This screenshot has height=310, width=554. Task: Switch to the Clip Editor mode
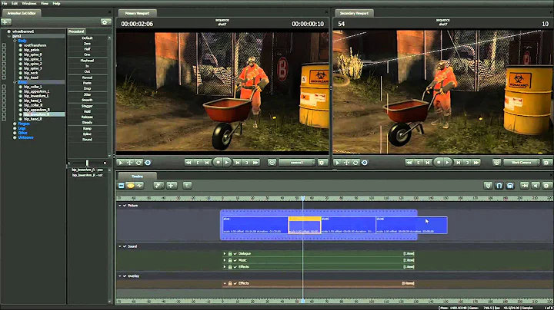(x=122, y=185)
